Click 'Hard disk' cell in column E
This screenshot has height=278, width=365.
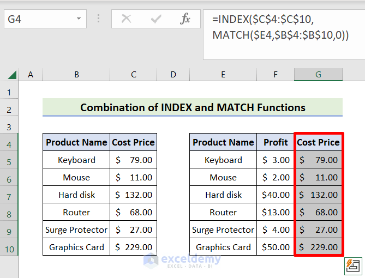click(223, 195)
